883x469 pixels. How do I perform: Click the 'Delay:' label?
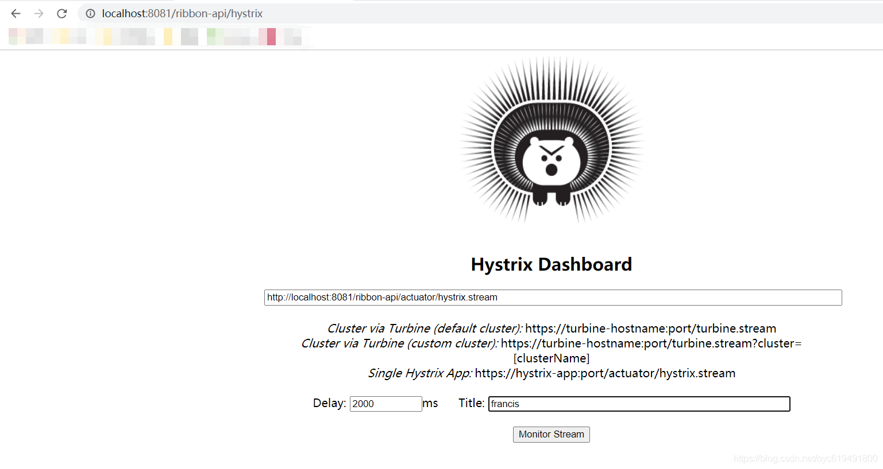tap(329, 403)
